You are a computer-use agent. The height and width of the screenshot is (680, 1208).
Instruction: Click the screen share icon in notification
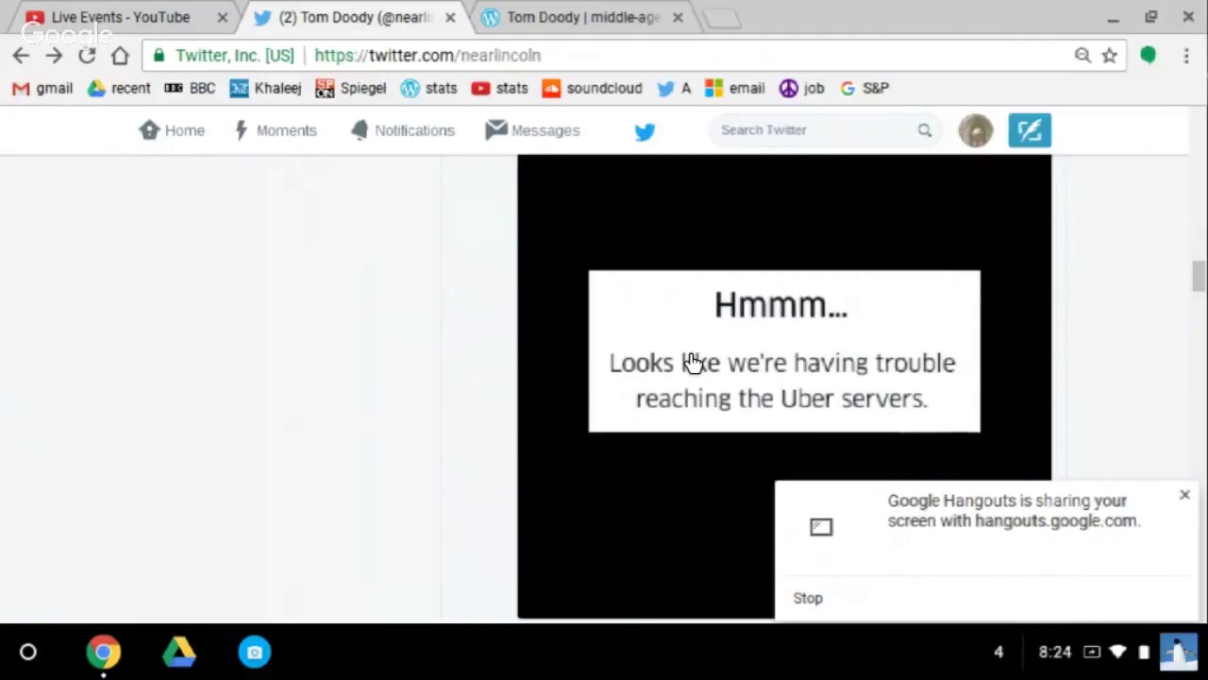point(821,526)
